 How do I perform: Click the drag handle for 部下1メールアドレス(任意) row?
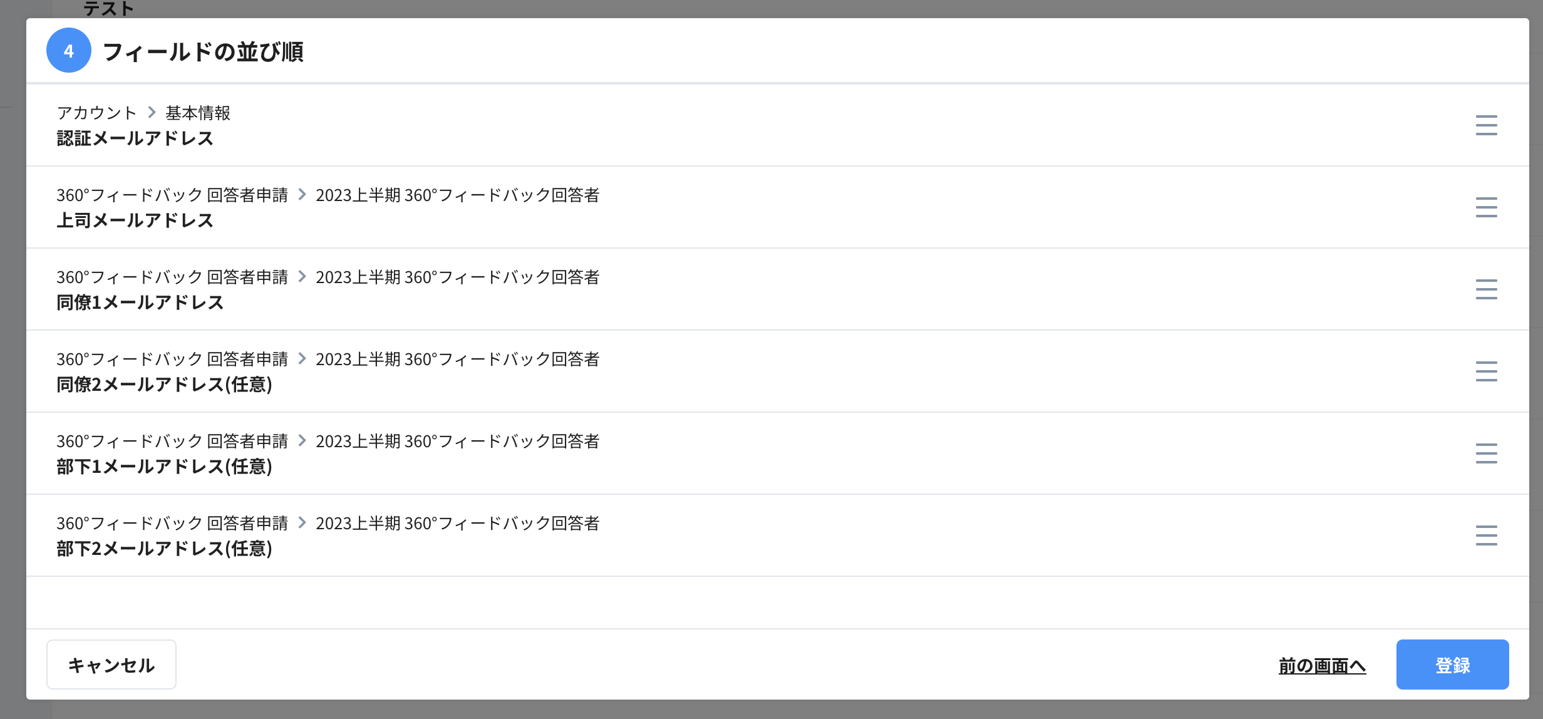pyautogui.click(x=1487, y=453)
